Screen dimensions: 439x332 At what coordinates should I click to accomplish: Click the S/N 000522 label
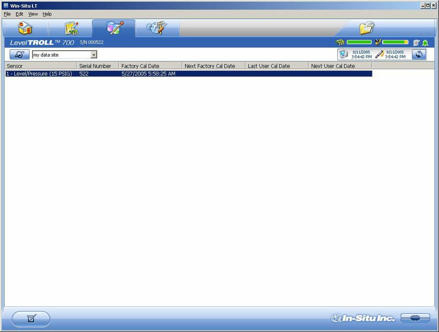click(x=91, y=42)
